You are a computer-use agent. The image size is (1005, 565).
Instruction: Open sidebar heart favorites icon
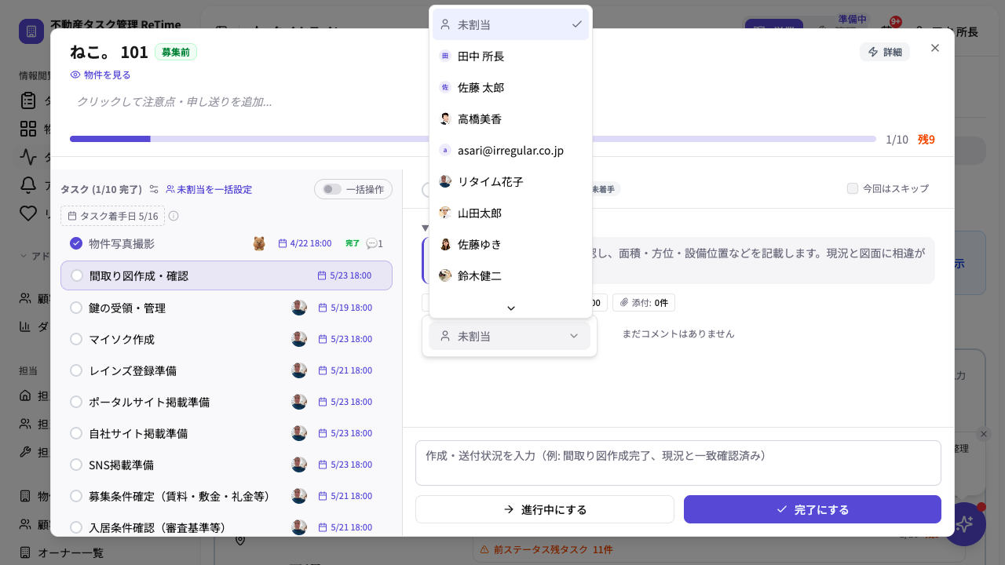pos(28,213)
